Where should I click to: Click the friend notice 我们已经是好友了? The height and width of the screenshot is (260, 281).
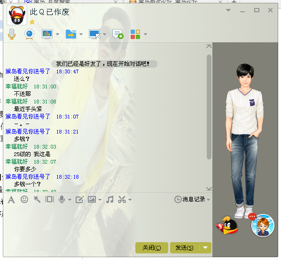pos(104,64)
